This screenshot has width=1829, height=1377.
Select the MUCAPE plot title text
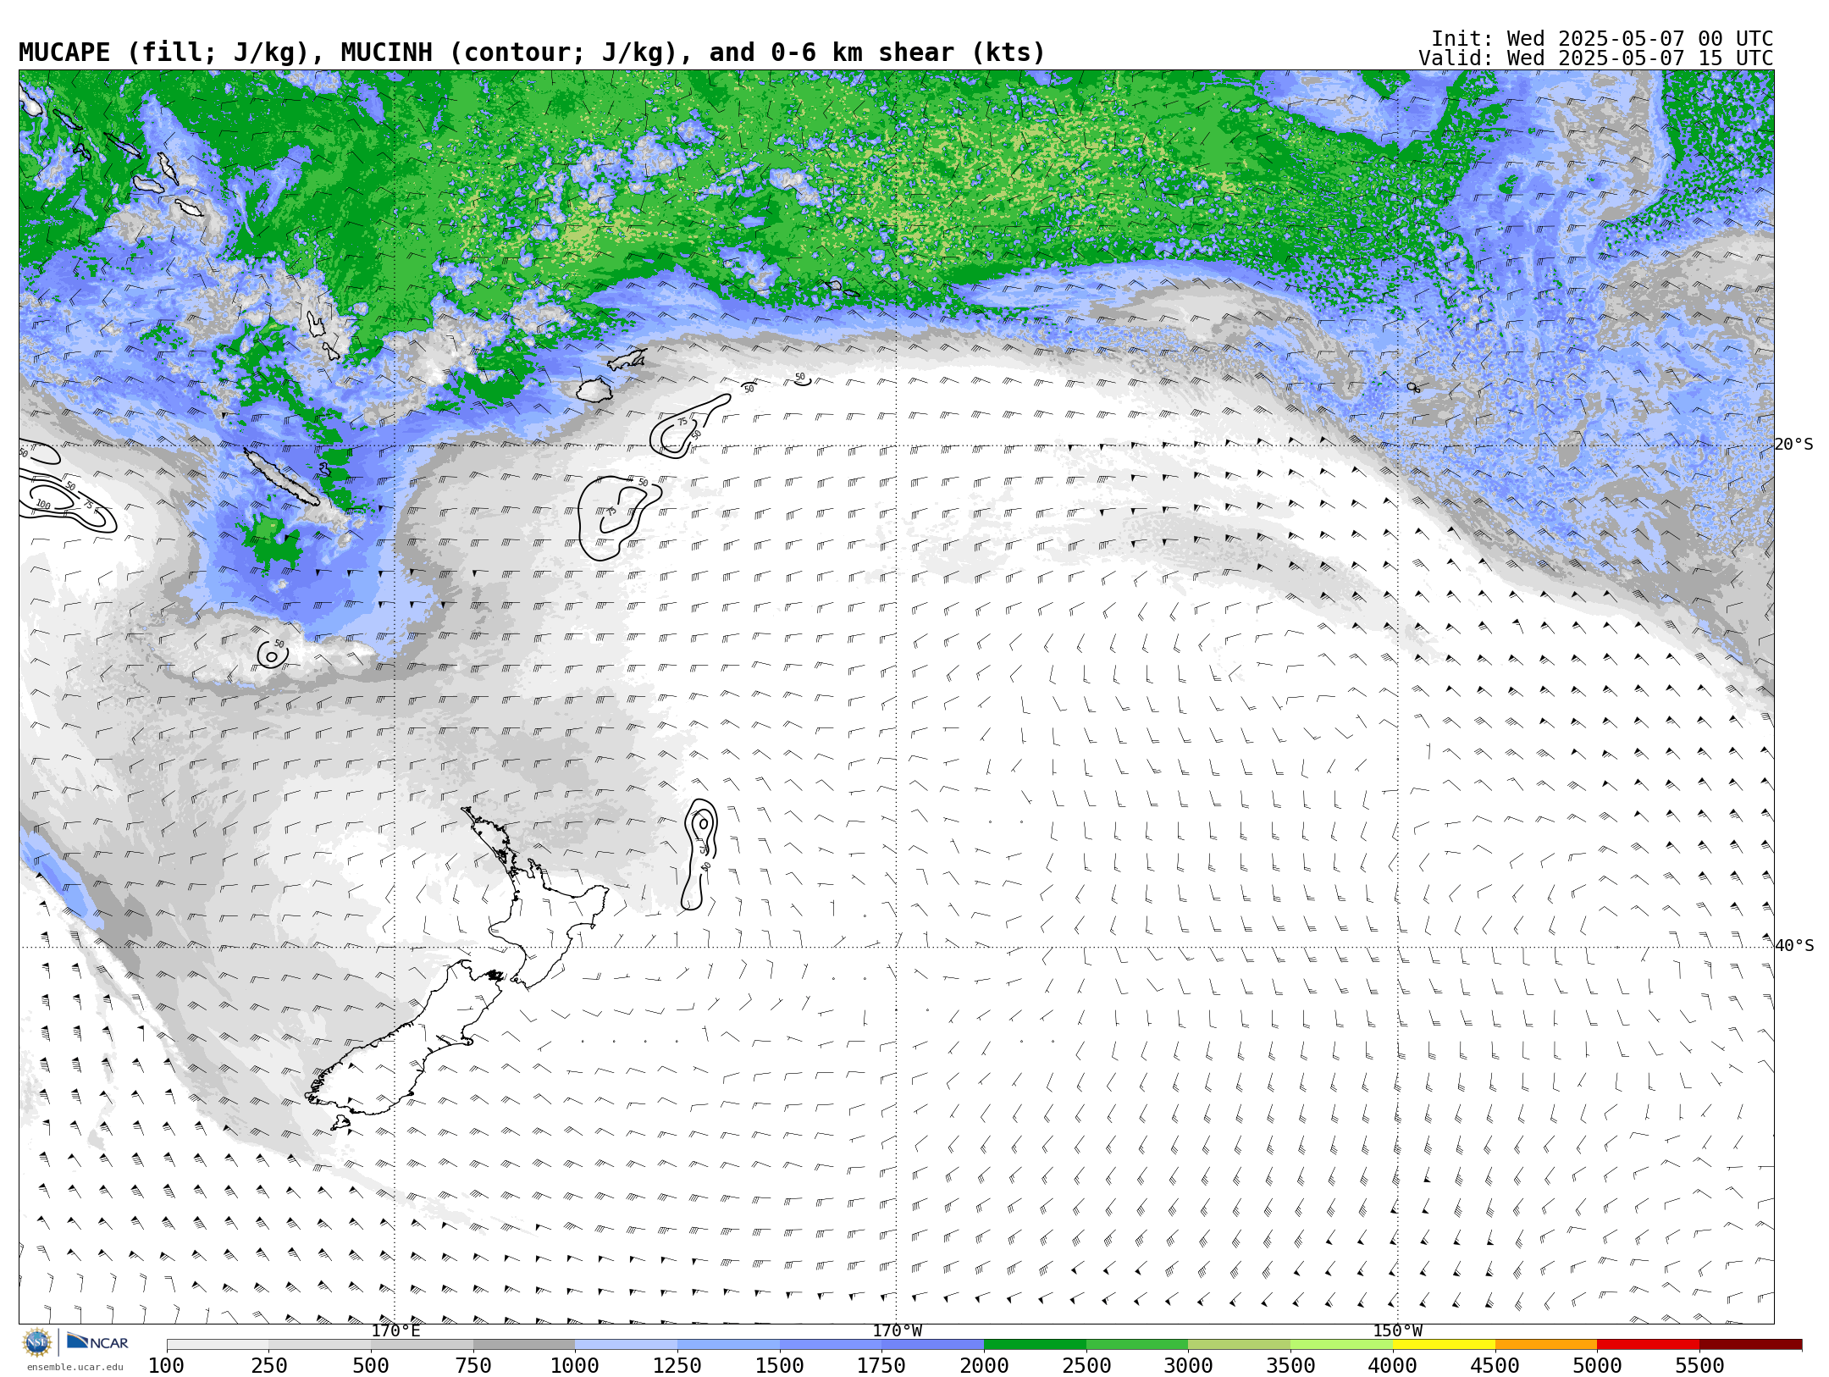point(532,53)
